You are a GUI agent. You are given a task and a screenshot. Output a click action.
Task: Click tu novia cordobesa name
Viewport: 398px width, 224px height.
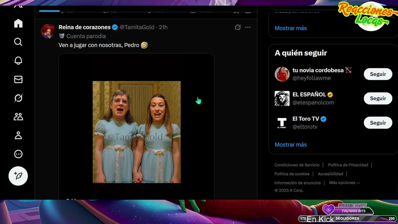click(318, 70)
